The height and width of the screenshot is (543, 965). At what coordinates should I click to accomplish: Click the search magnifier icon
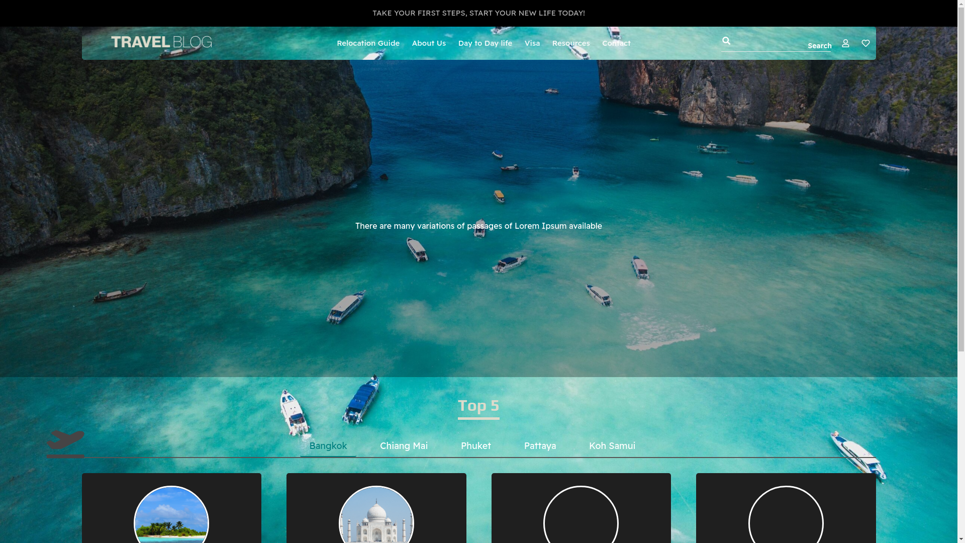[x=726, y=41]
